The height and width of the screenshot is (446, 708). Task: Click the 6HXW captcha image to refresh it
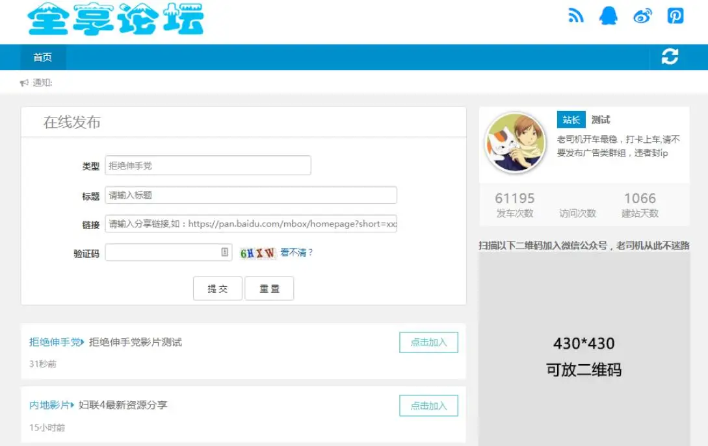point(258,253)
